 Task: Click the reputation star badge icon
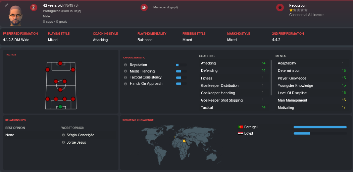280,8
